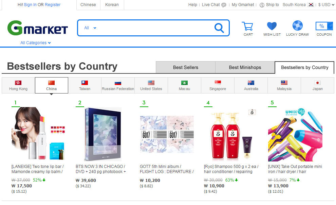Image resolution: width=336 pixels, height=205 pixels.
Task: Click the magnifying glass search icon
Action: click(x=219, y=28)
